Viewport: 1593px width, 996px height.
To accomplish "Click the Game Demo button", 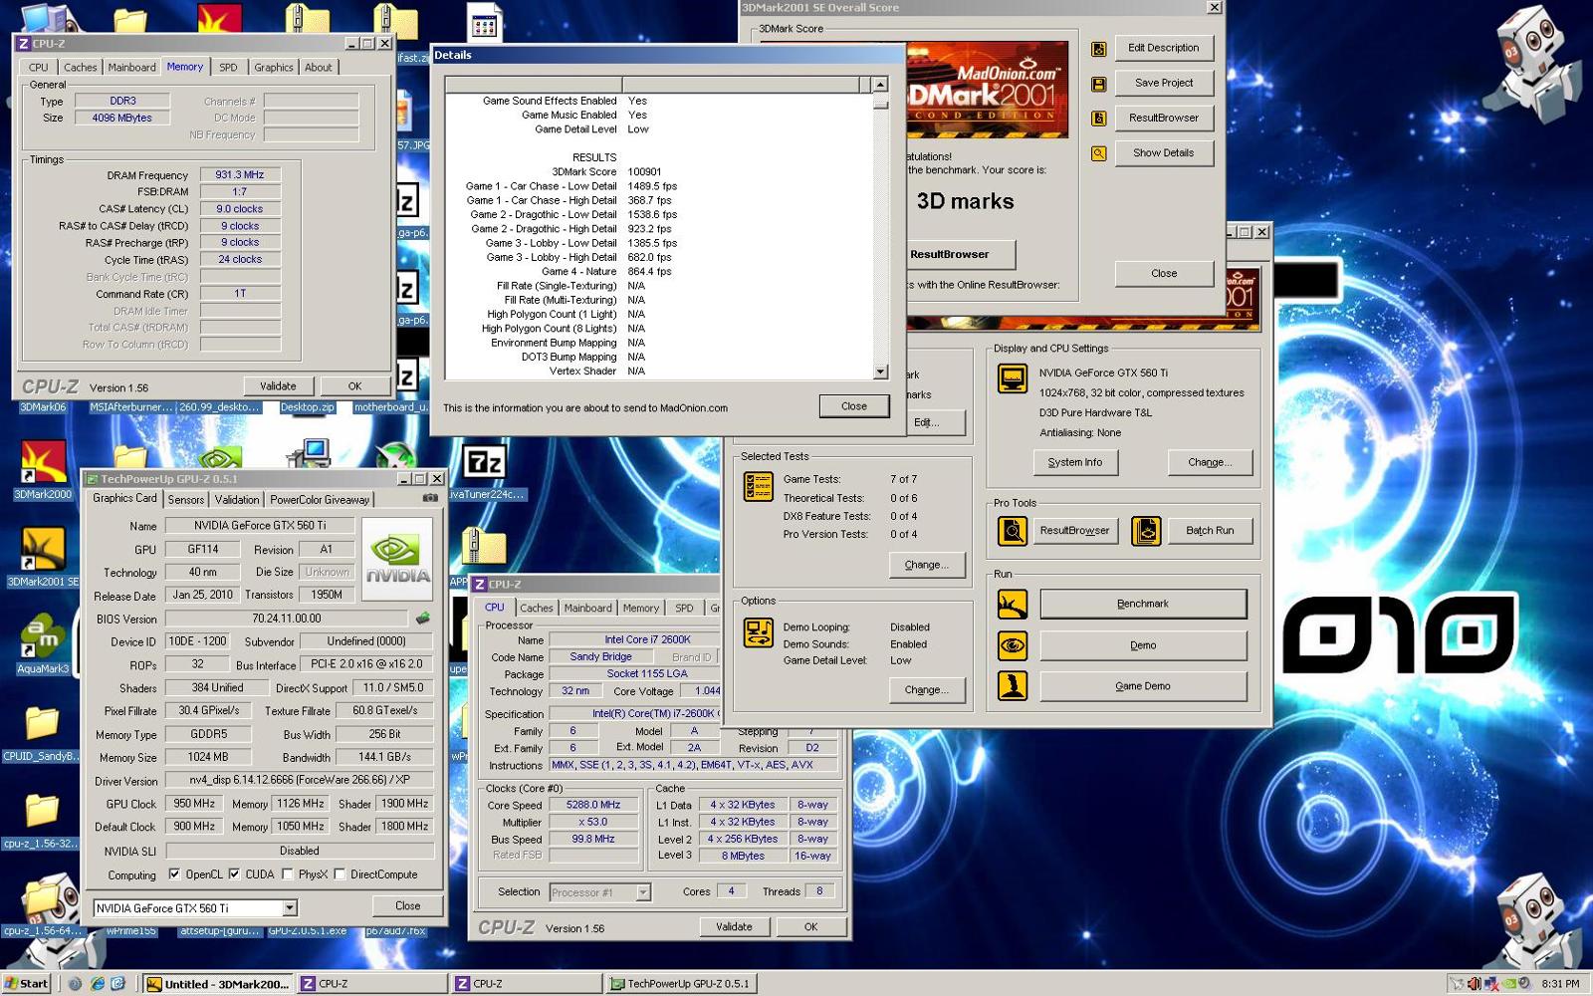I will 1143,686.
